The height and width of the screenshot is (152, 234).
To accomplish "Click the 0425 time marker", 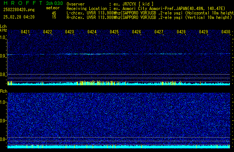I will point(114,32).
